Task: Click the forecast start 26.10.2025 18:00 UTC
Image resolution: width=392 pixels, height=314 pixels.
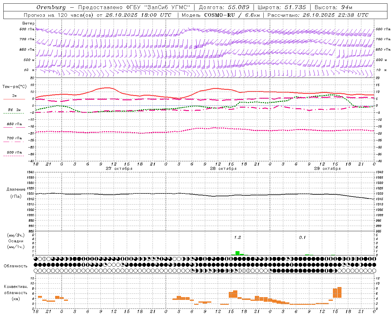Action: [138, 15]
